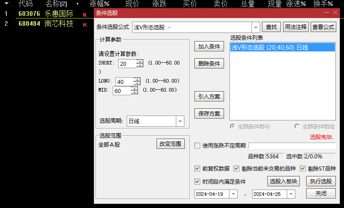
Task: Select stock row 688484 南芯科技
Action: [47, 23]
